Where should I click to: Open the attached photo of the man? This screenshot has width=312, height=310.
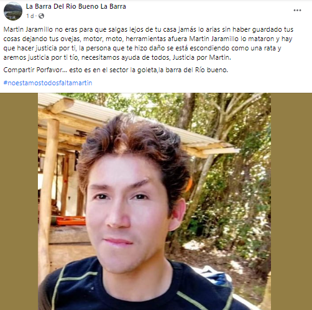click(x=154, y=202)
